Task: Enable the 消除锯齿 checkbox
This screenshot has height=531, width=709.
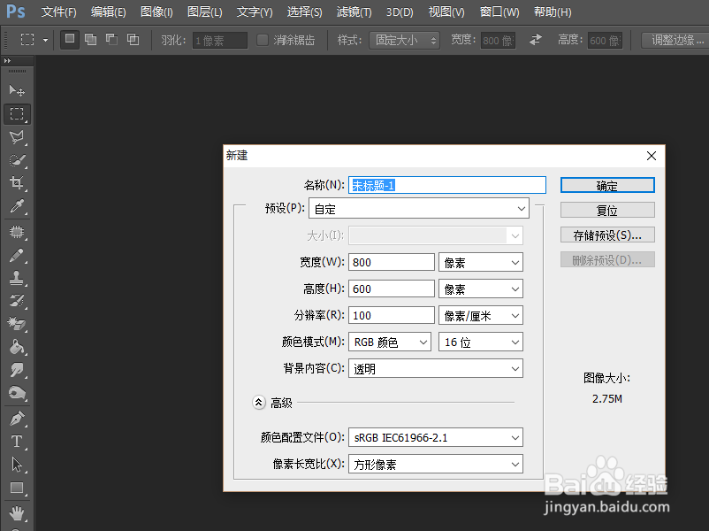Action: click(262, 39)
